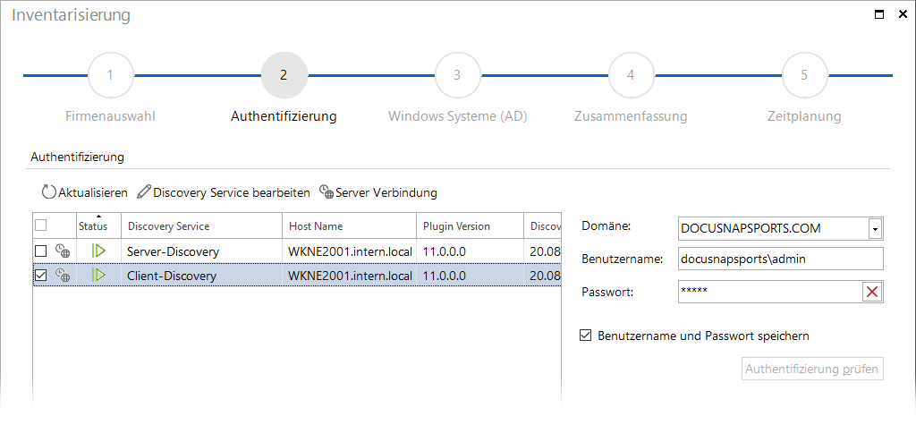Click WKNE2001.intern.local in Server-Discovery row
916x442 pixels.
coord(350,252)
